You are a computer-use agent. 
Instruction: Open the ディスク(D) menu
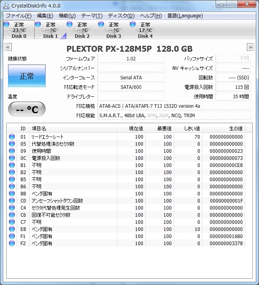(121, 16)
